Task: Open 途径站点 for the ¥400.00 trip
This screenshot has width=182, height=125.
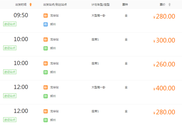Action: [x=10, y=96]
